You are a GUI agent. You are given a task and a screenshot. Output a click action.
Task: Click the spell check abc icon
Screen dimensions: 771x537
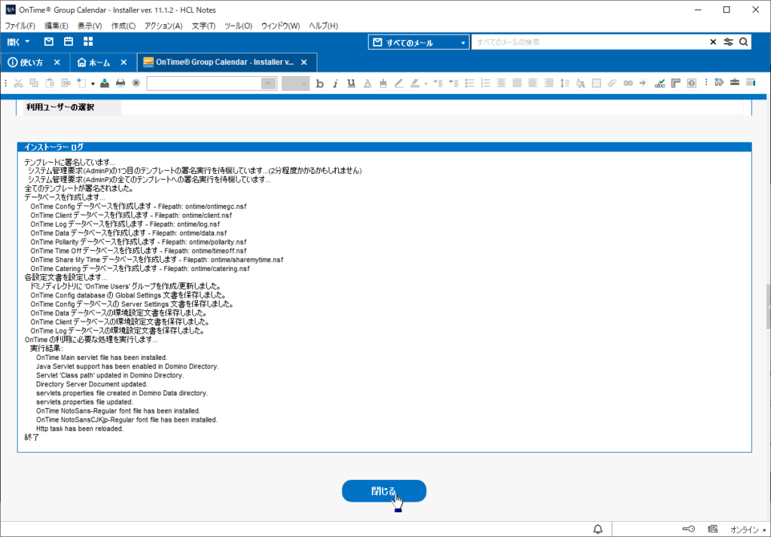(x=660, y=84)
